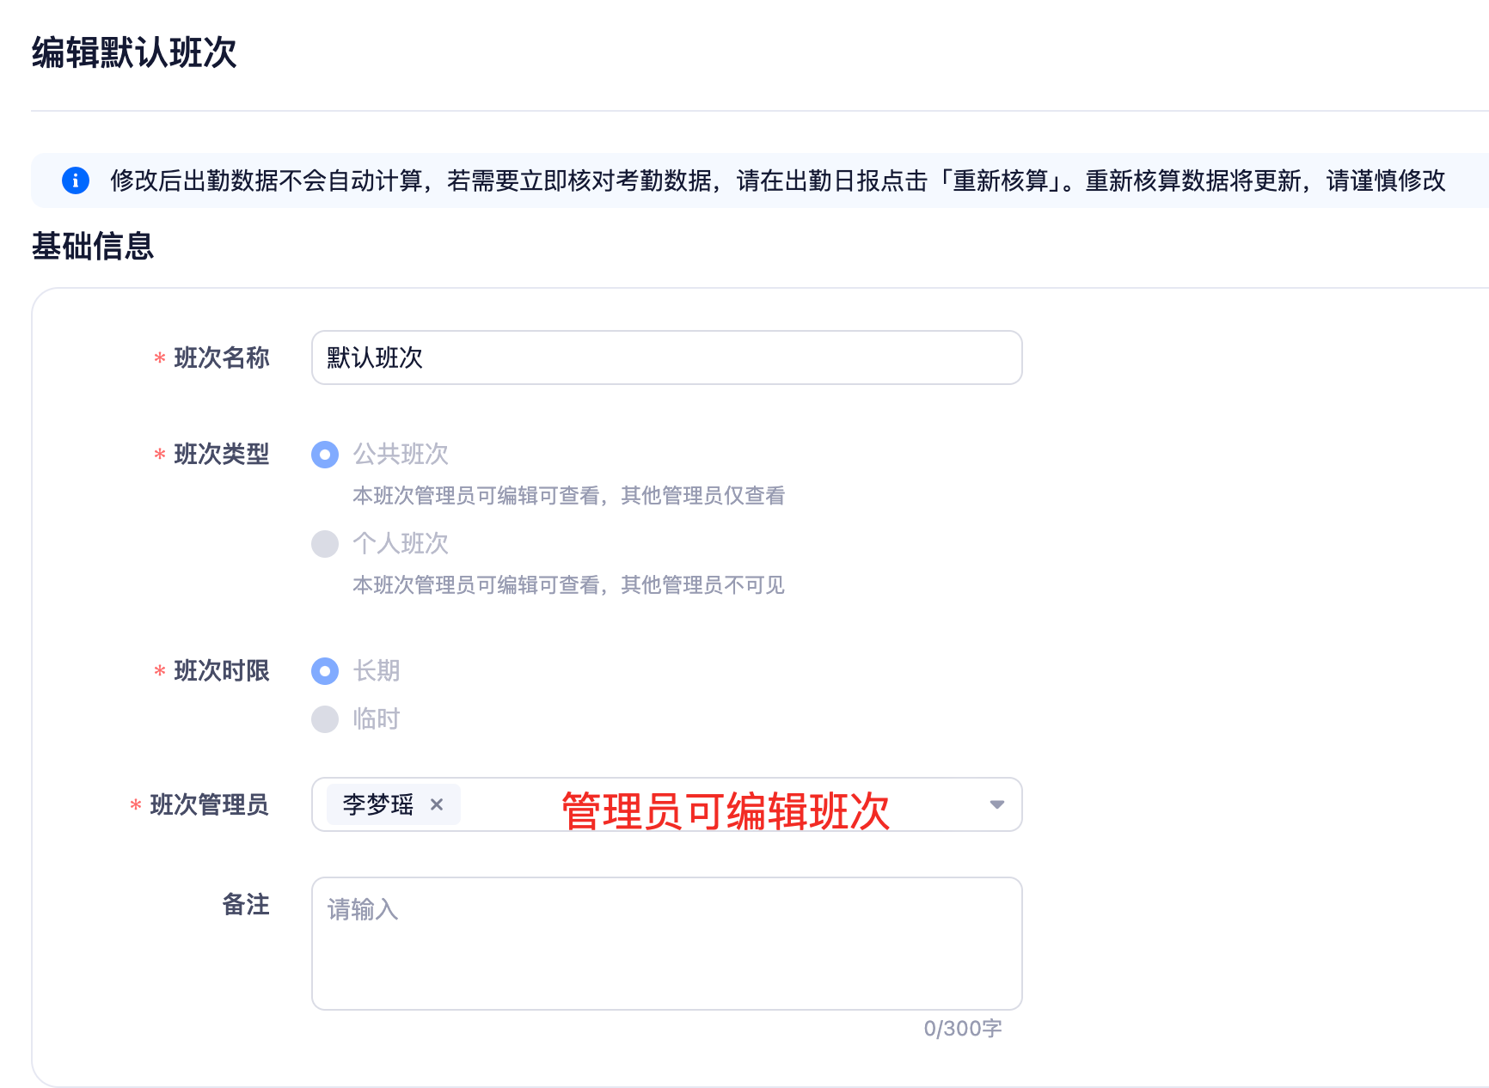
Task: Remove the 李梦瑶 tag with its × icon
Action: pos(437,804)
